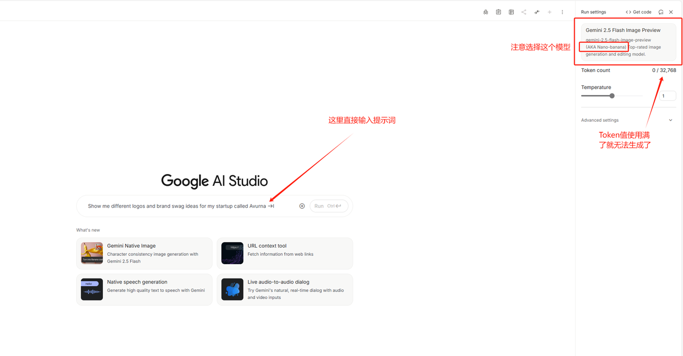The width and height of the screenshot is (683, 356).
Task: Click the reset settings icon beside Get code
Action: pos(661,12)
